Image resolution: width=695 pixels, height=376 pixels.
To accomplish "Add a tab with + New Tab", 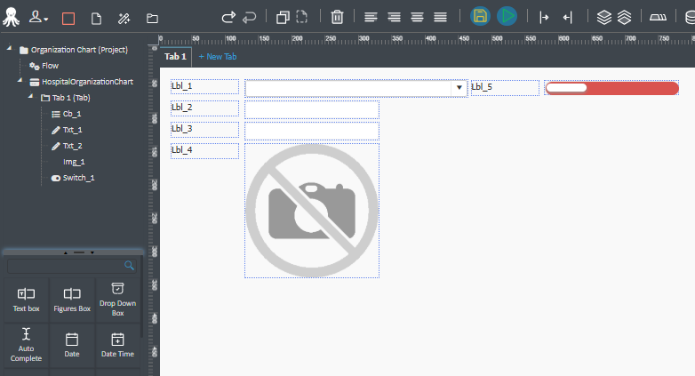I will (218, 57).
